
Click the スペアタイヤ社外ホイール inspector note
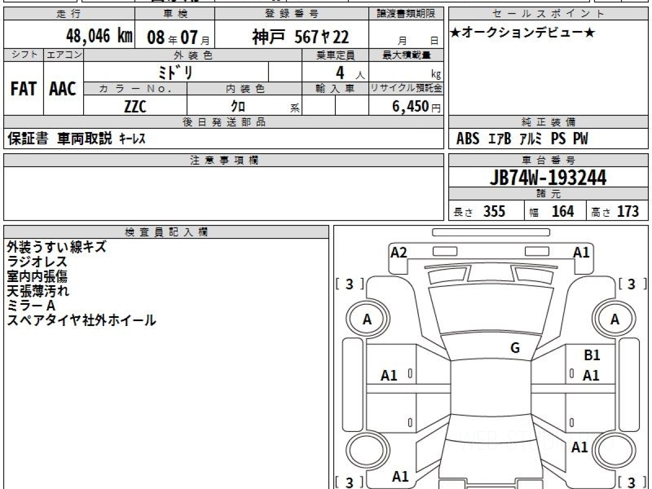click(81, 321)
